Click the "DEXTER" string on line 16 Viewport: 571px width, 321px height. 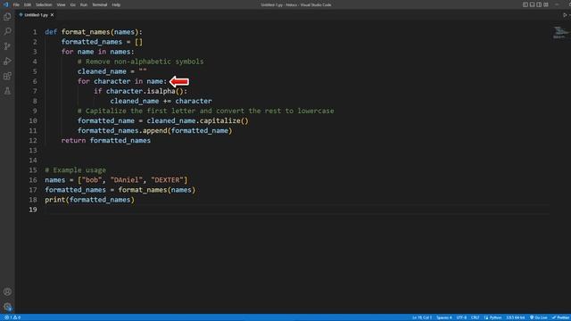(x=167, y=180)
